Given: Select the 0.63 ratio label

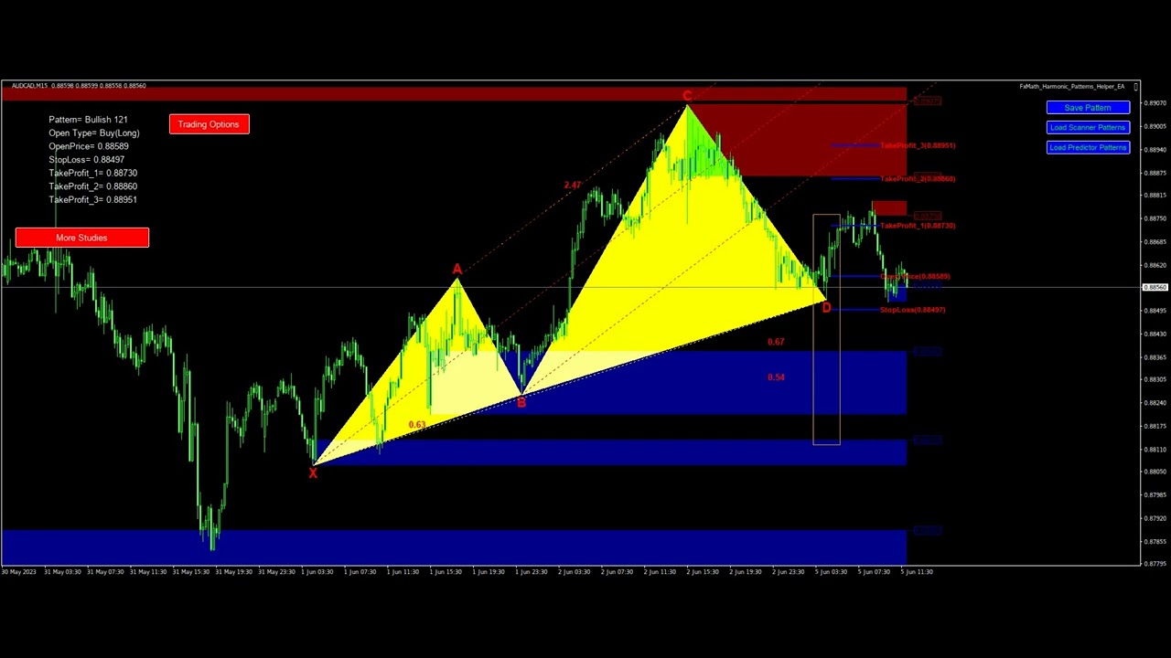Looking at the screenshot, I should pos(417,425).
